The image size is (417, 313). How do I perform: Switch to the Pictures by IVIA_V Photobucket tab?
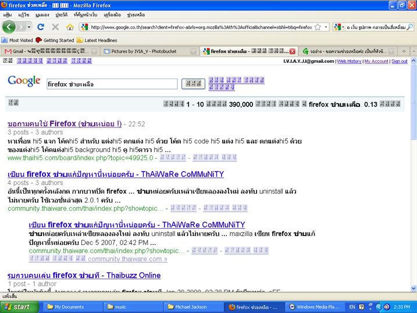pyautogui.click(x=150, y=51)
